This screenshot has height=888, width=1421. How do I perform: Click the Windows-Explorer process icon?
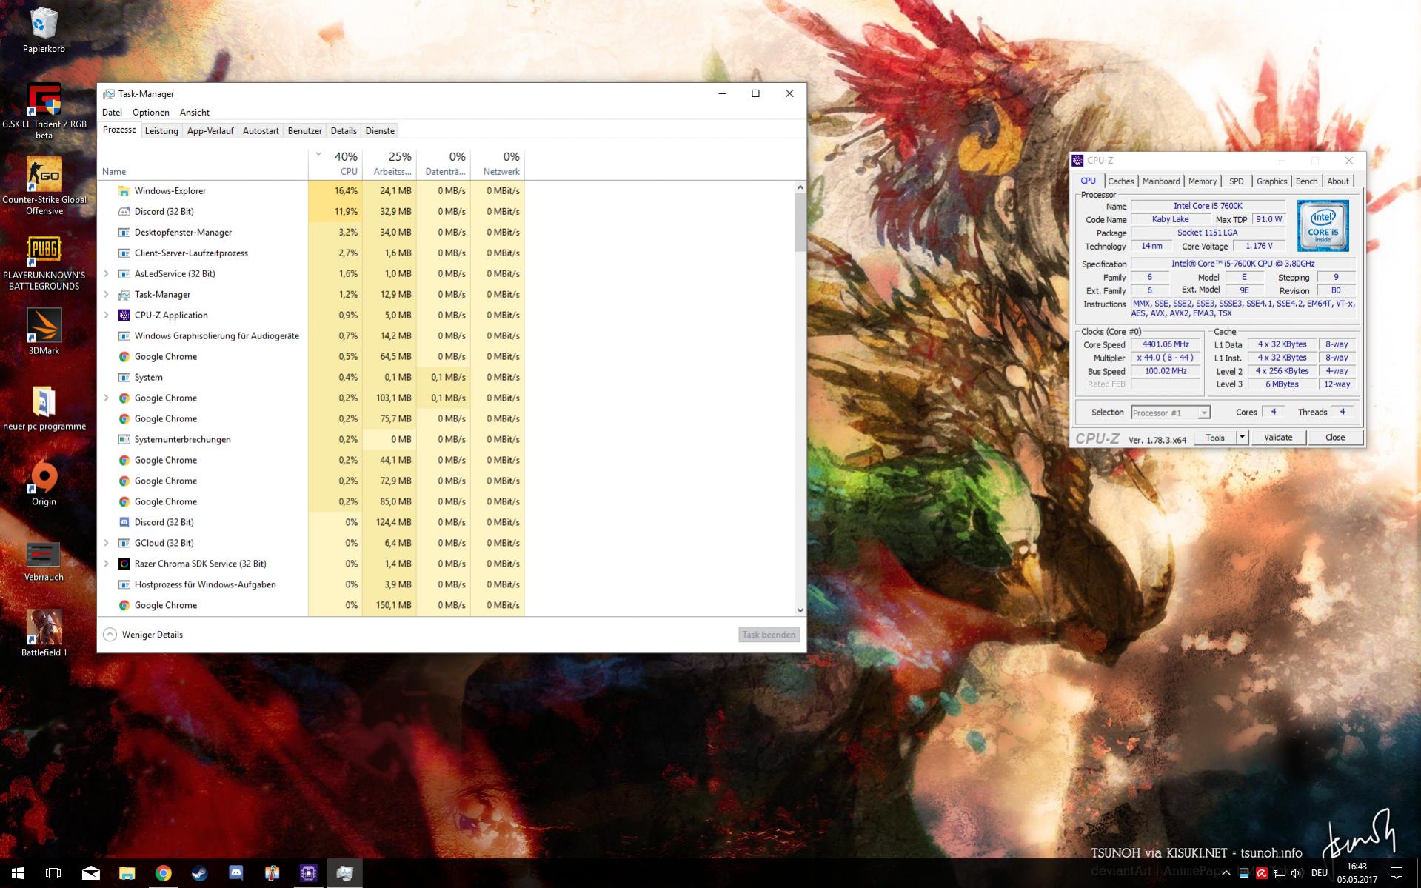click(x=124, y=191)
